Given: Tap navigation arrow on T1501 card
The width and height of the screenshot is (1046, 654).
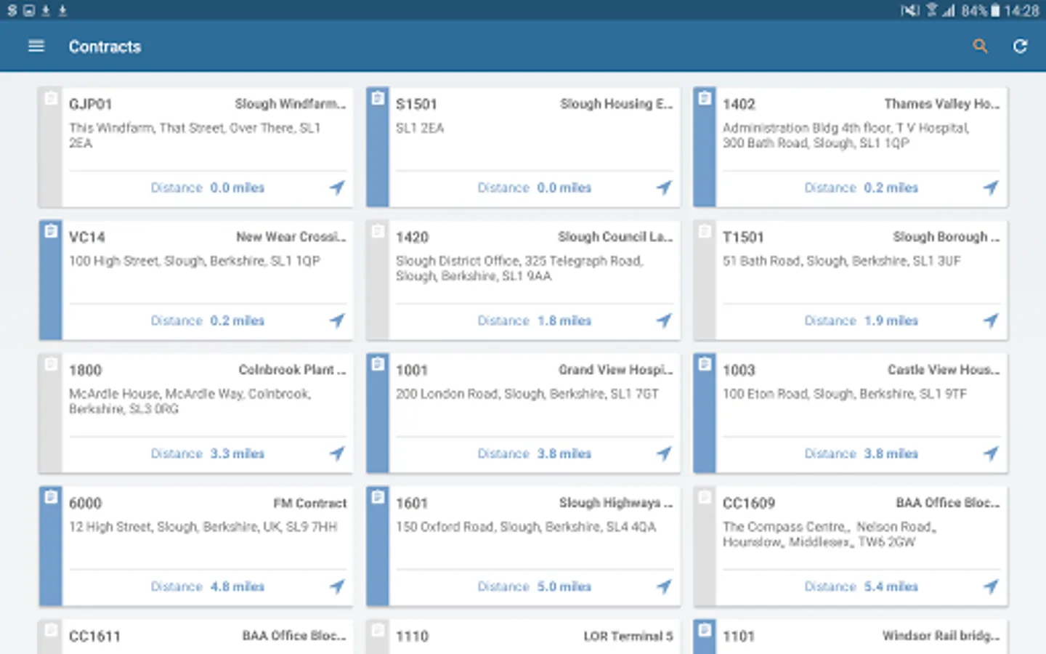Looking at the screenshot, I should [991, 320].
